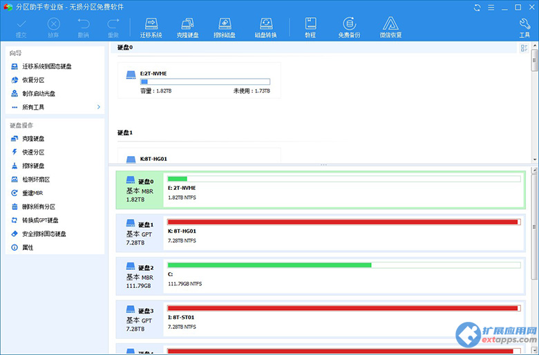Select the 擦除磁盘 wipe disk tool
539x355 pixels.
click(x=225, y=28)
